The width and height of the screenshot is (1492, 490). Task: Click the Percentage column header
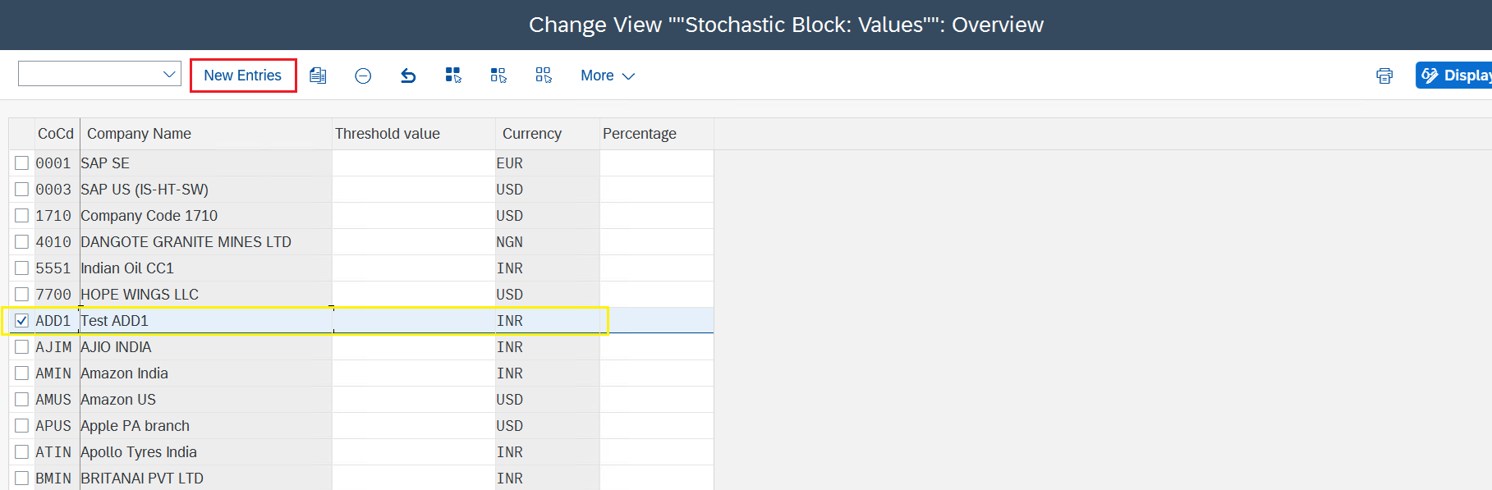[640, 134]
